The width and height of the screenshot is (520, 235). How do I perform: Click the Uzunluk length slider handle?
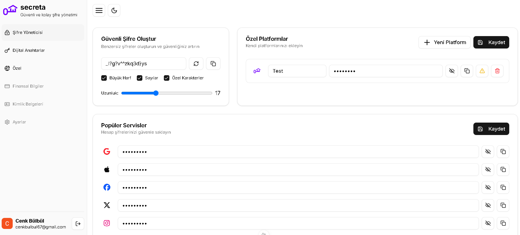156,93
